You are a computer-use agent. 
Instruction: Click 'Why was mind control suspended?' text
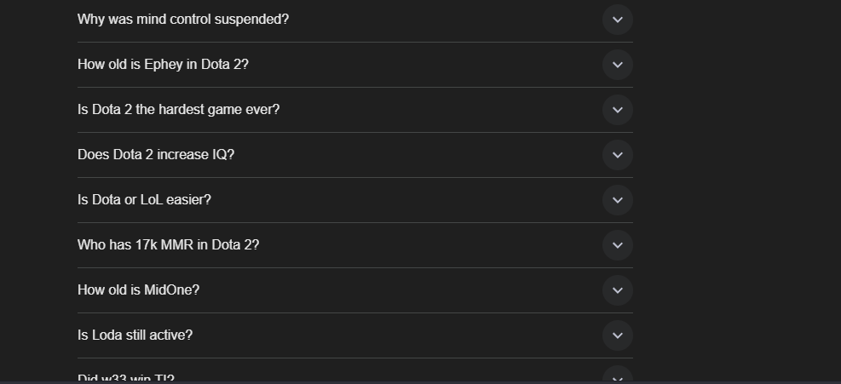[183, 20]
